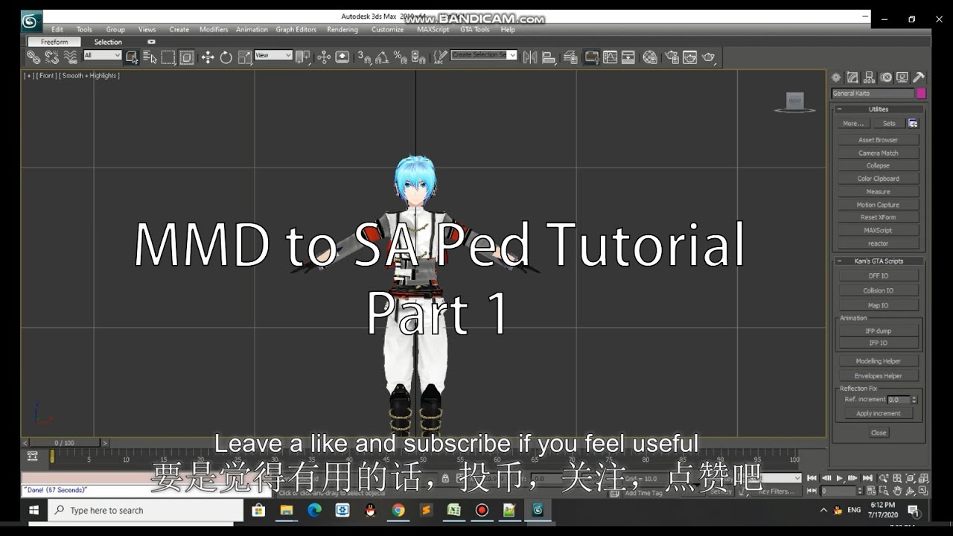Click the ViewCube in viewport
Viewport: 953px width, 536px height.
[794, 102]
